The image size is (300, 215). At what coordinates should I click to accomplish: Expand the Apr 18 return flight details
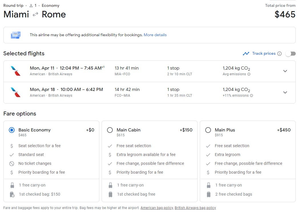click(x=285, y=92)
